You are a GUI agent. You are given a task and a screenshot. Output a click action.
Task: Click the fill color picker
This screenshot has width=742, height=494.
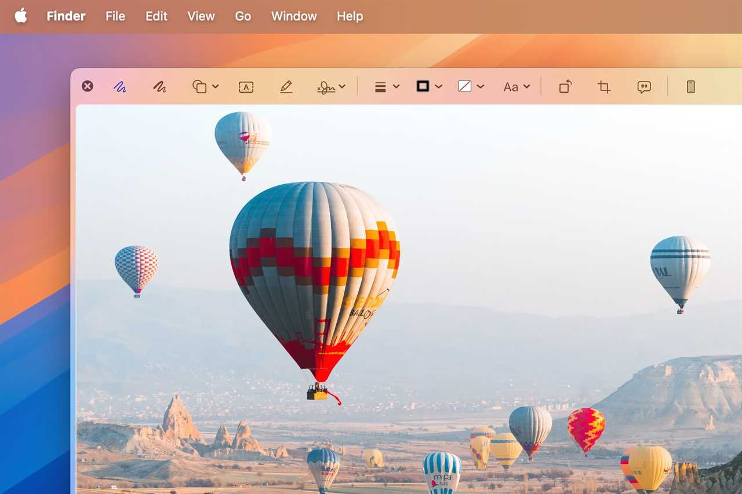[465, 86]
